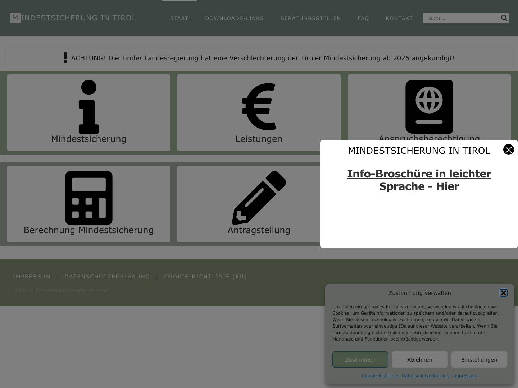Click the Euro icon on the Leistungen tile

259,107
